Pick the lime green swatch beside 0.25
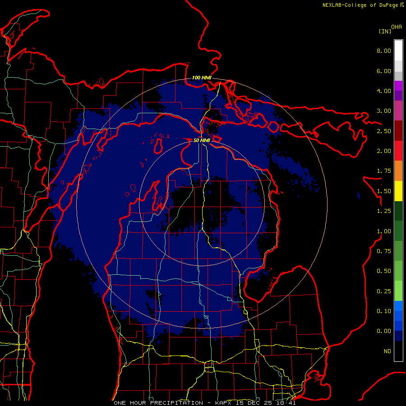Image resolution: width=406 pixels, height=406 pixels. tap(398, 291)
